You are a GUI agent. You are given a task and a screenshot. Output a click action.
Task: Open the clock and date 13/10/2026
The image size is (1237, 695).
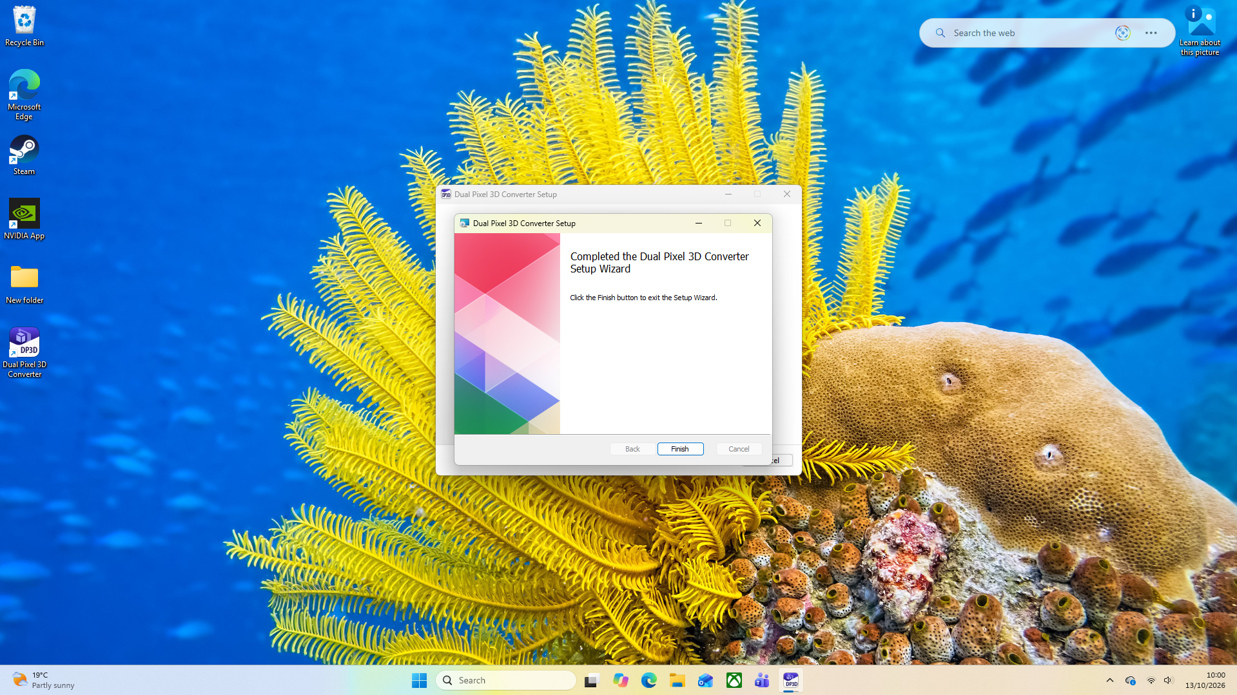click(x=1205, y=680)
